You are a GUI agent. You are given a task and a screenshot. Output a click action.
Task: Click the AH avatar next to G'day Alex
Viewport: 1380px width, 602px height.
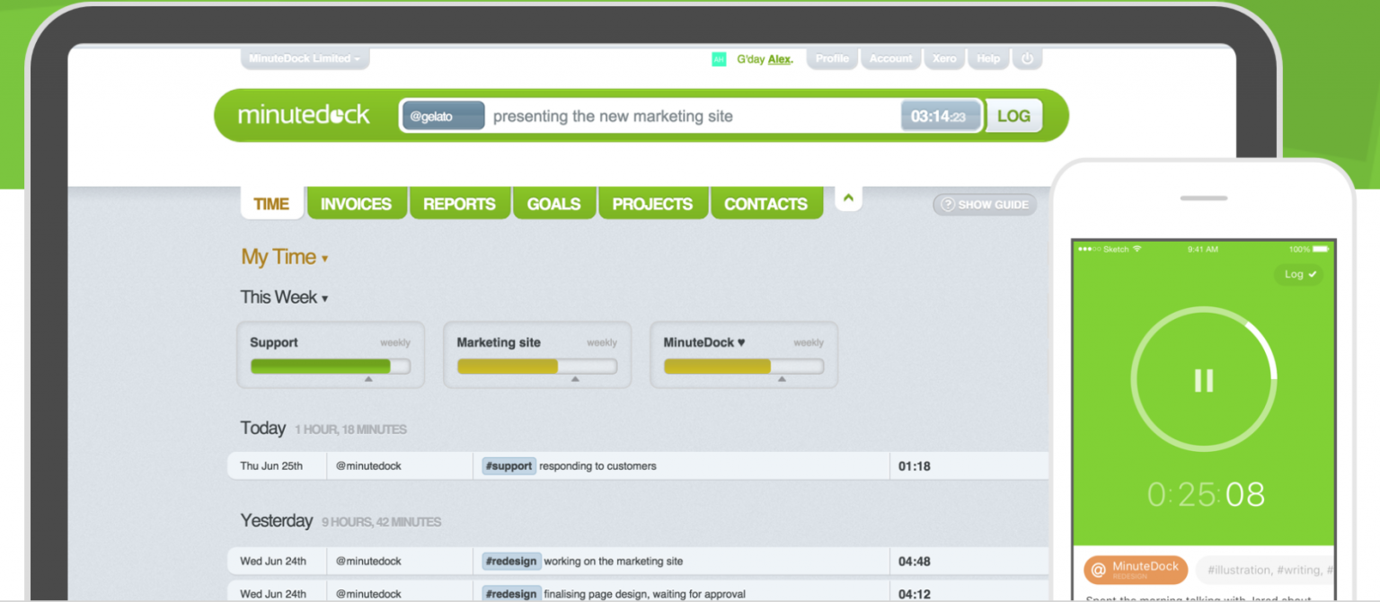[719, 58]
